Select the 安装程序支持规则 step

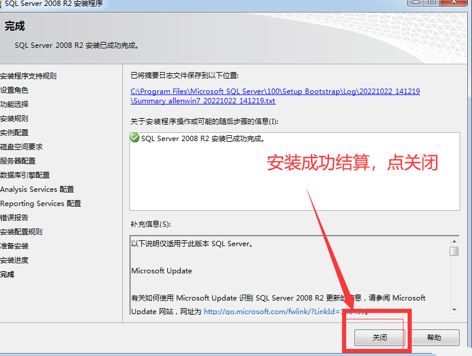[28, 76]
